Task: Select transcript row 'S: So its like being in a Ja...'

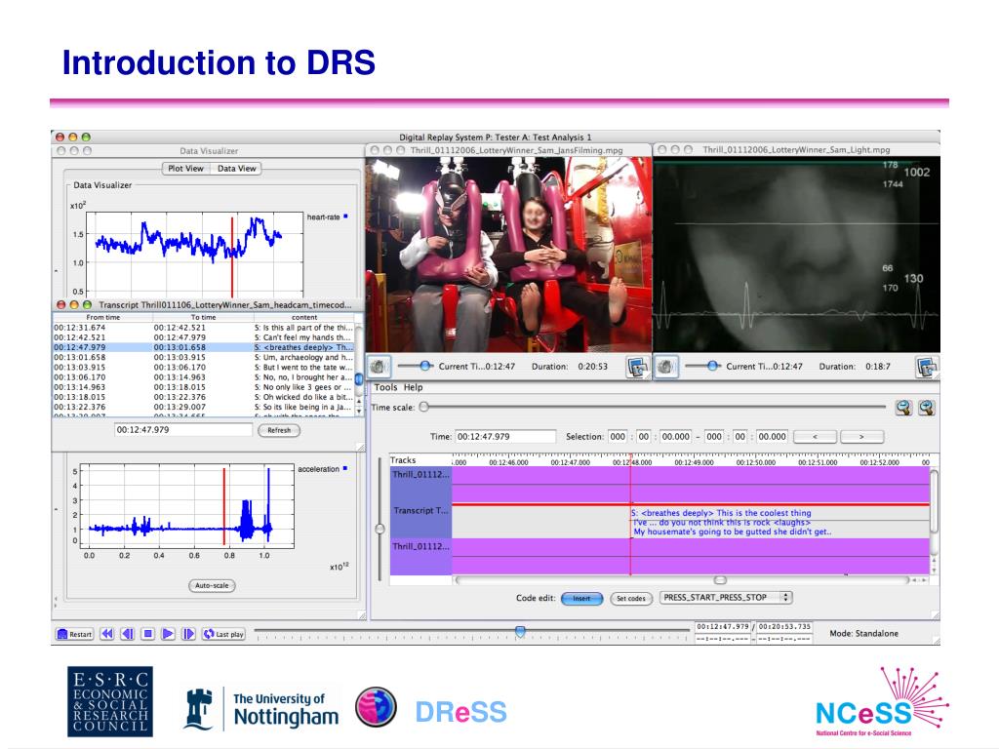Action: point(204,407)
